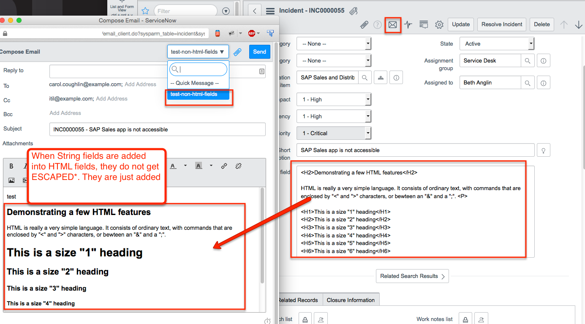585x324 pixels.
Task: Highlight text with the background color toggle
Action: point(198,166)
